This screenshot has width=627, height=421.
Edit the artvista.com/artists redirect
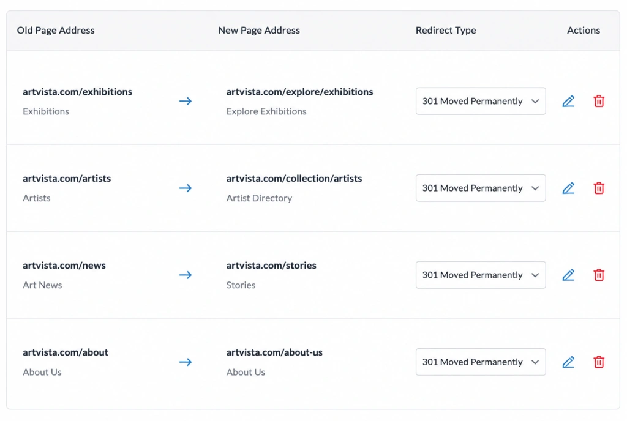568,188
